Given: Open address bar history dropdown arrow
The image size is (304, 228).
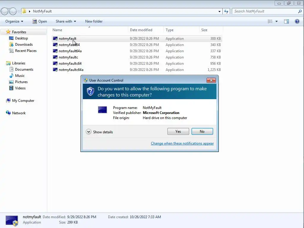Looking at the screenshot, I should (219, 12).
